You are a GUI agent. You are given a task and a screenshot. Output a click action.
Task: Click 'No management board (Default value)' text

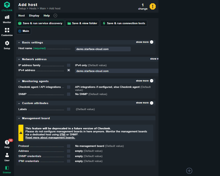coord(99,146)
